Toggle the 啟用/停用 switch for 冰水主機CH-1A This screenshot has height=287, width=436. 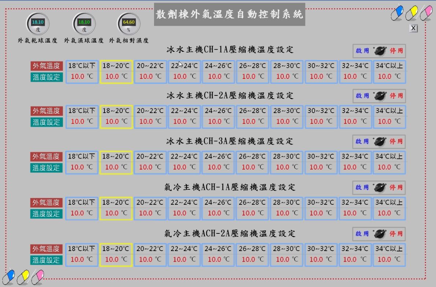(380, 51)
